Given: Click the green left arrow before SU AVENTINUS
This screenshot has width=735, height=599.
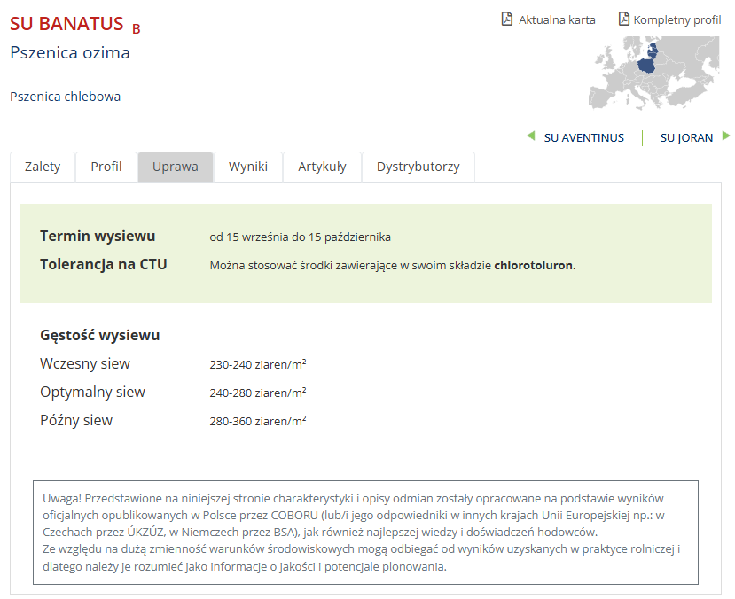Looking at the screenshot, I should [x=531, y=136].
